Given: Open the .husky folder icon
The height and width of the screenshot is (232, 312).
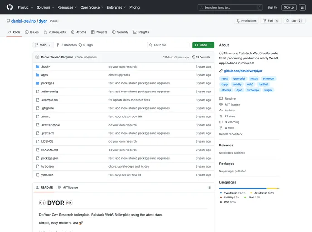Looking at the screenshot, I should pos(37,67).
